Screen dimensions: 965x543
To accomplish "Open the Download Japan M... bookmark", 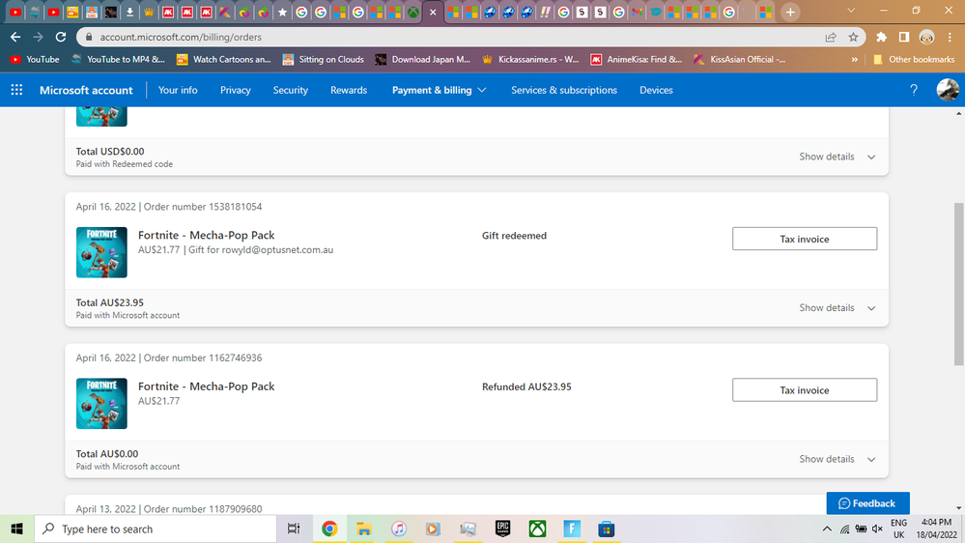I will tap(423, 59).
